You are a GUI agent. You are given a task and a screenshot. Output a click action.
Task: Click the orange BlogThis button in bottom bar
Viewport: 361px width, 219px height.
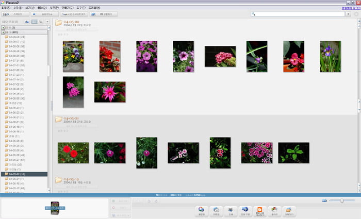(260, 211)
